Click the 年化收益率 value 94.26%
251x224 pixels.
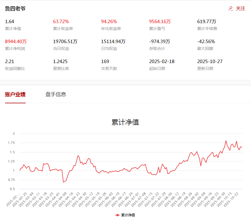[x=109, y=21]
